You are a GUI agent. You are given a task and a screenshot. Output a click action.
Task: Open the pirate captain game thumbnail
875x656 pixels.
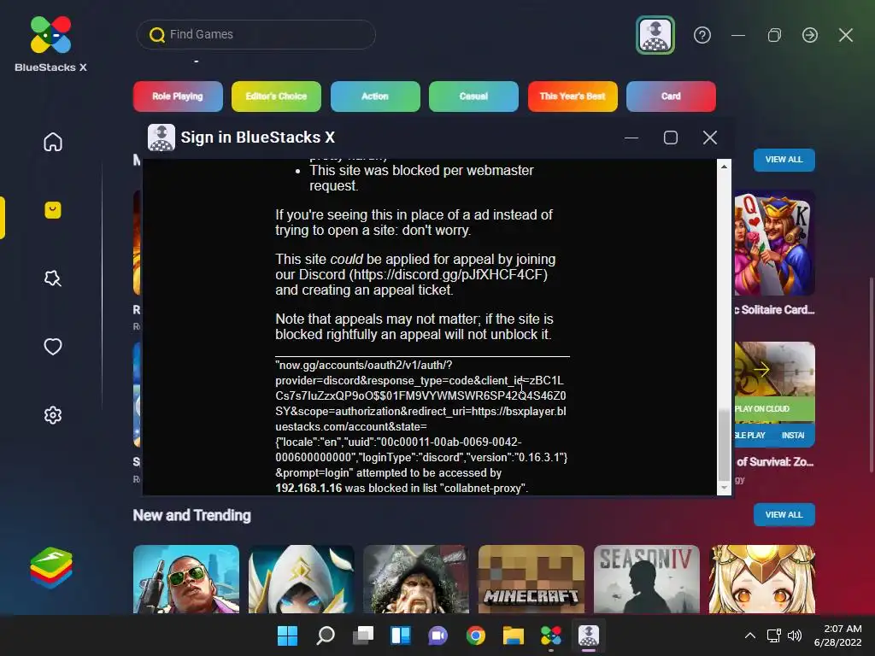point(416,580)
